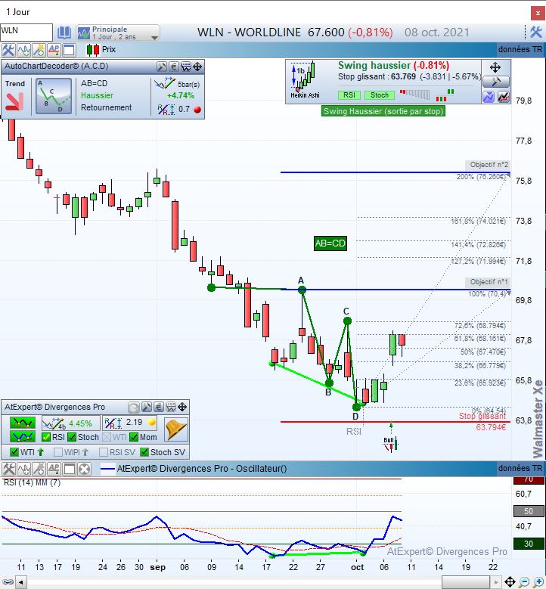The width and height of the screenshot is (546, 589).
Task: Click WLN ticker input field
Action: point(26,32)
